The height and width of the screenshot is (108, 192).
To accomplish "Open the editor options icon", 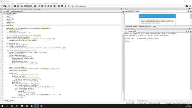I will click(x=123, y=11).
